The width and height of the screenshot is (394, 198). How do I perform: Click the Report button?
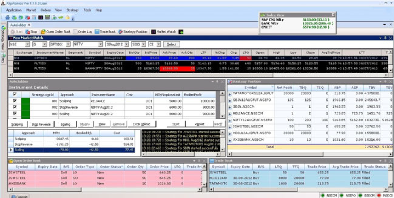click(199, 124)
